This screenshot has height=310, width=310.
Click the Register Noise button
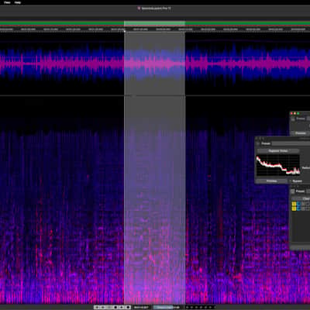(278, 151)
